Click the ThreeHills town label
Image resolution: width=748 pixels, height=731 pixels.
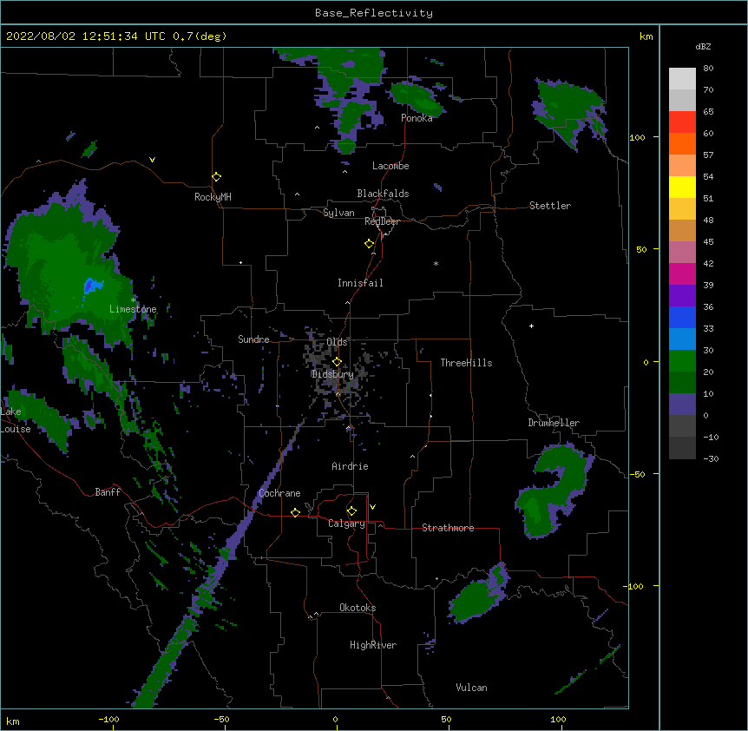pos(466,363)
